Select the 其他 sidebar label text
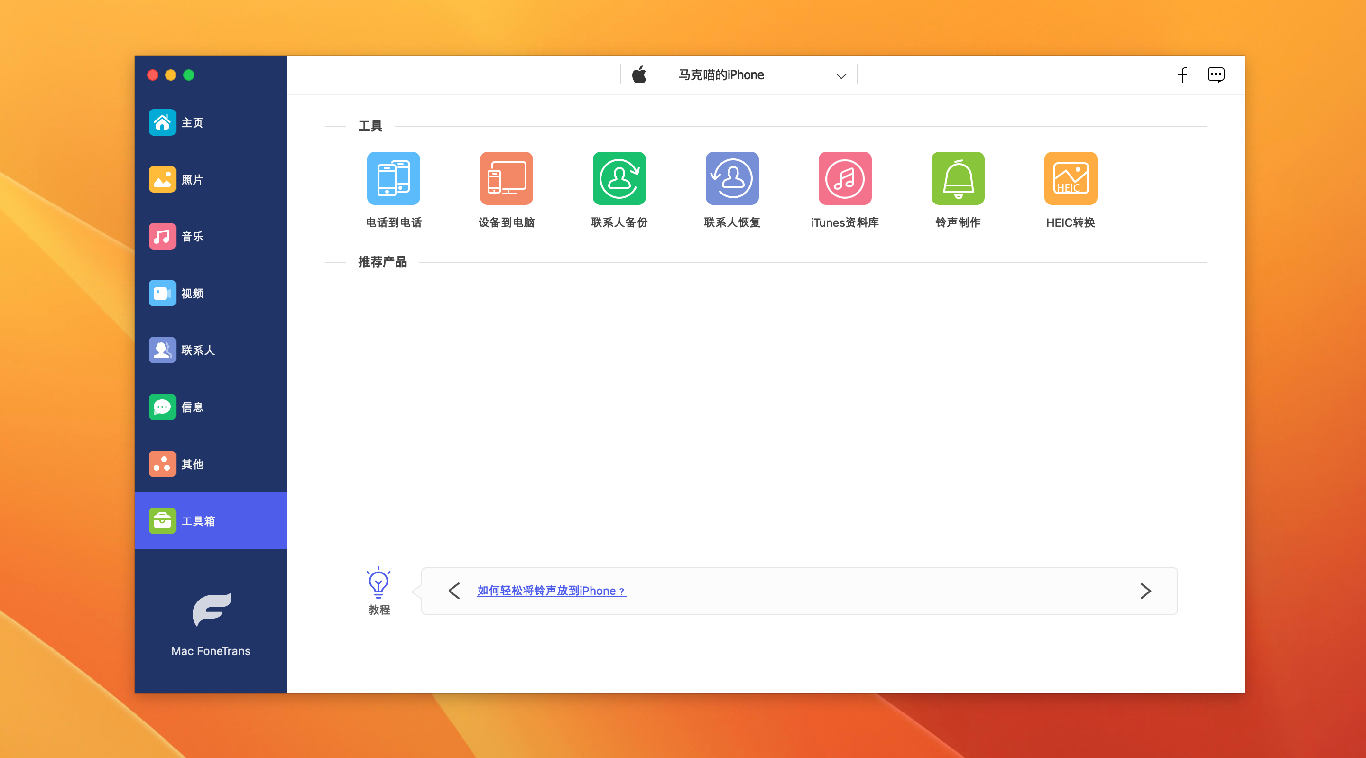The image size is (1366, 758). point(193,463)
